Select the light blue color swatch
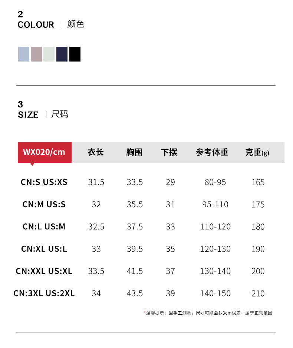The width and height of the screenshot is (293, 348). coord(24,54)
